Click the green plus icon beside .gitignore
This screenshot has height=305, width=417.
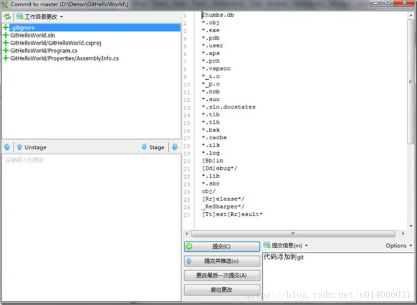[x=5, y=28]
